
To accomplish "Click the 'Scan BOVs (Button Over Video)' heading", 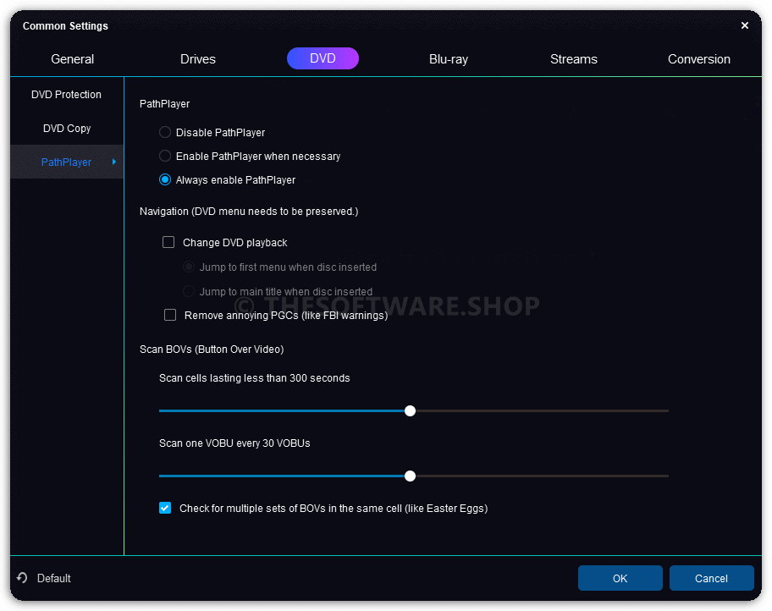I will coord(212,349).
